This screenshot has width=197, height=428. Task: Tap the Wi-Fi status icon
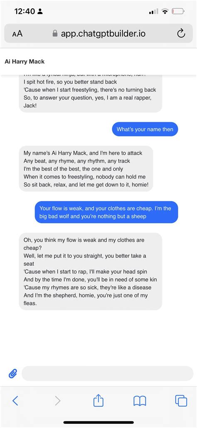coord(165,11)
